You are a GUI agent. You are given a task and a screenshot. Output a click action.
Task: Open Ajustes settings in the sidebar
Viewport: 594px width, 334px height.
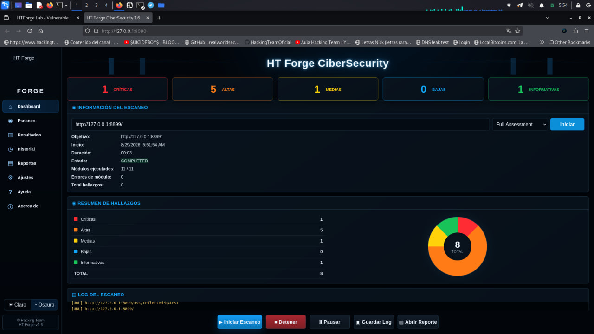point(31,178)
